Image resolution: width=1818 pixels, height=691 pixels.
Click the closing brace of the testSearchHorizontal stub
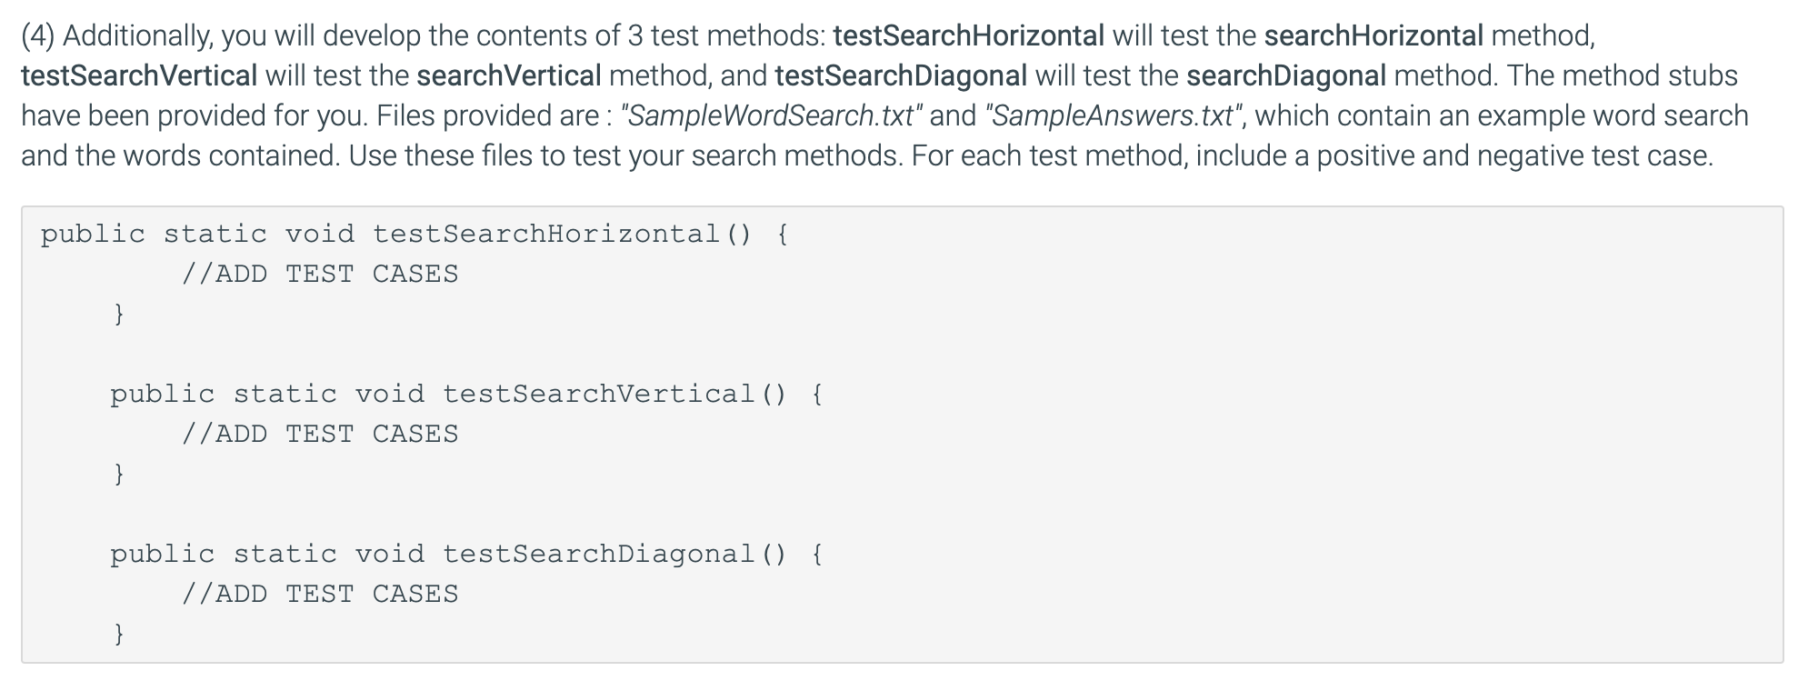tap(118, 314)
